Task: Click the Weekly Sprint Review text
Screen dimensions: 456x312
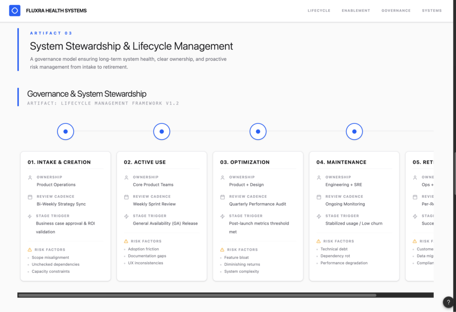Action: (154, 204)
